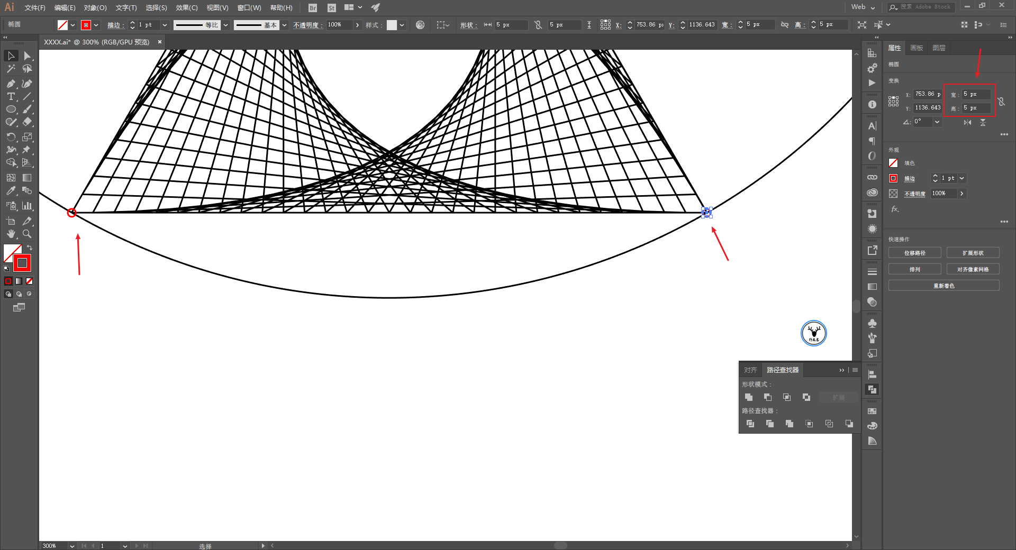Select the Zoom tool
Viewport: 1016px width, 550px height.
[27, 234]
